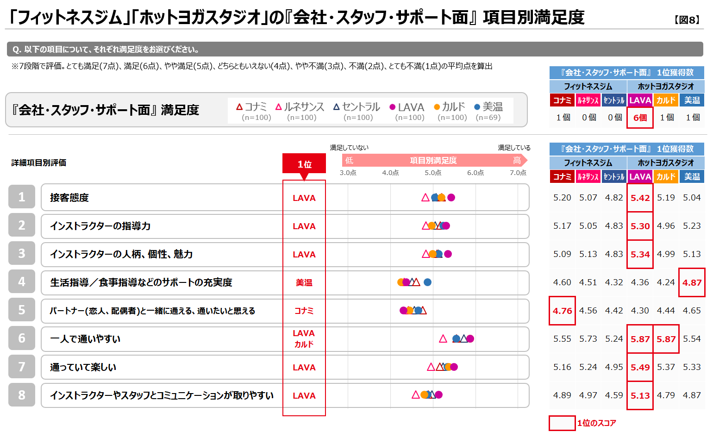Click the (n=69) sample size under 美温
Image resolution: width=713 pixels, height=438 pixels.
click(488, 118)
